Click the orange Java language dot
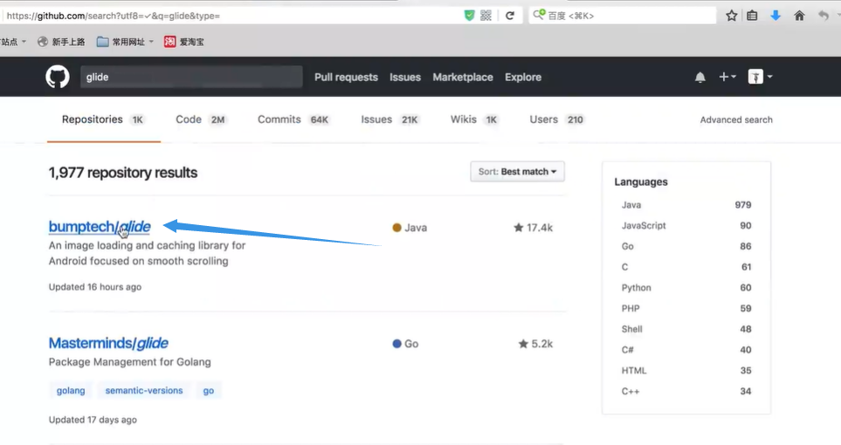Screen dimensions: 841x445 pos(396,228)
